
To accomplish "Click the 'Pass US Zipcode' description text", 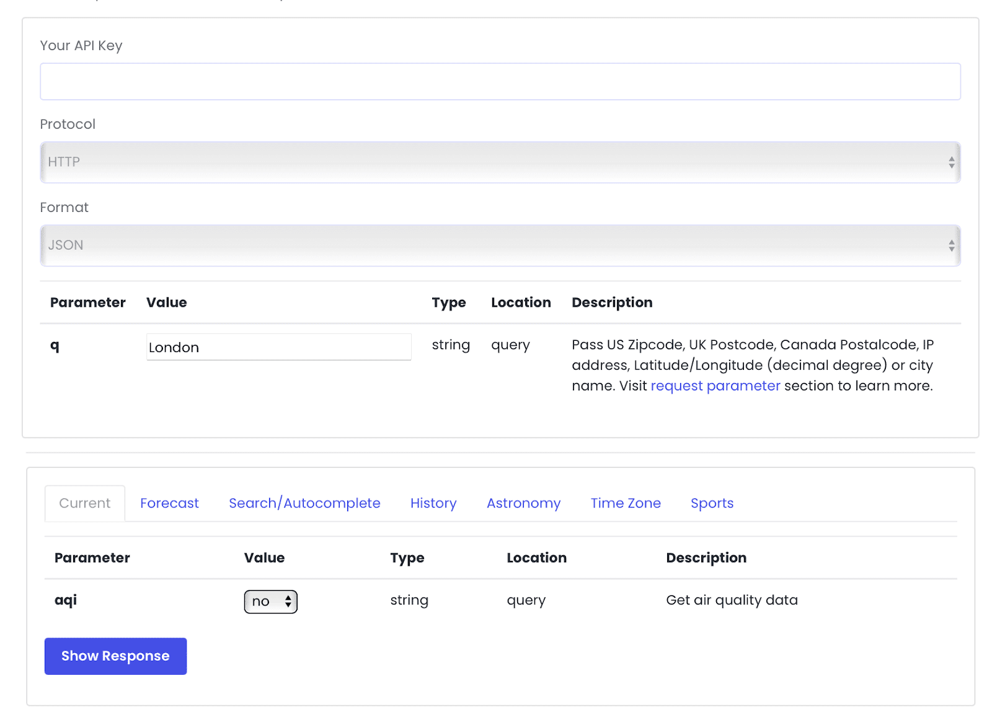I will click(x=752, y=365).
